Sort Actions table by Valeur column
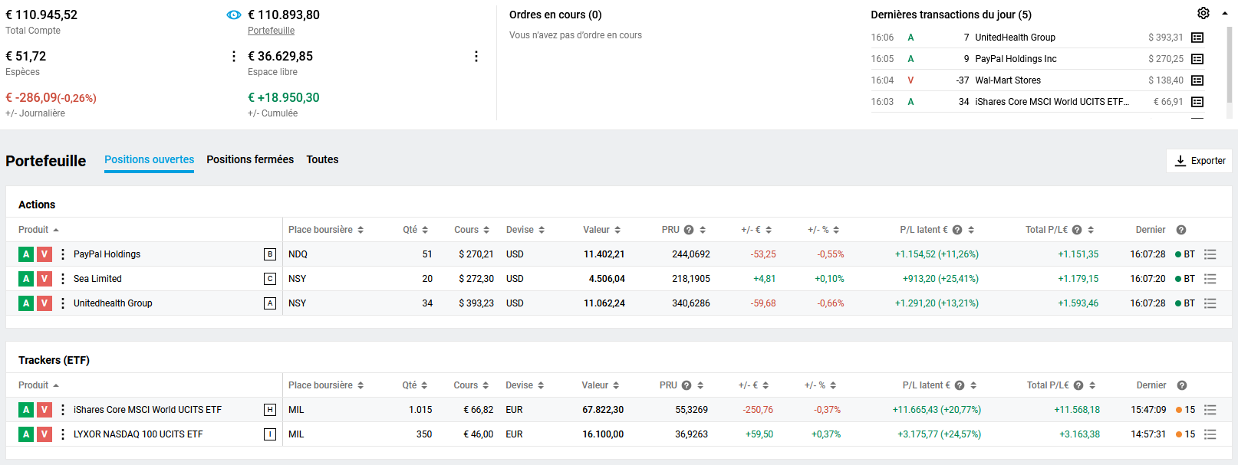 (x=601, y=230)
